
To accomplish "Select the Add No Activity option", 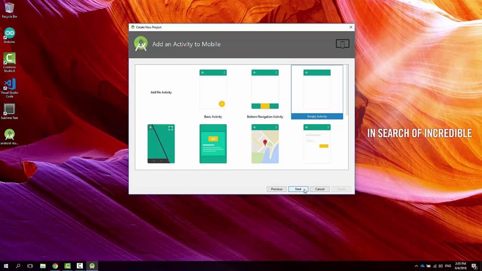I will [x=161, y=92].
